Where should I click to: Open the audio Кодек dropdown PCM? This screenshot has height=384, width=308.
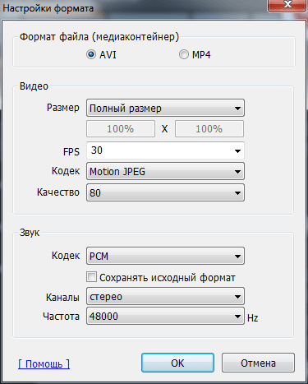tap(165, 256)
